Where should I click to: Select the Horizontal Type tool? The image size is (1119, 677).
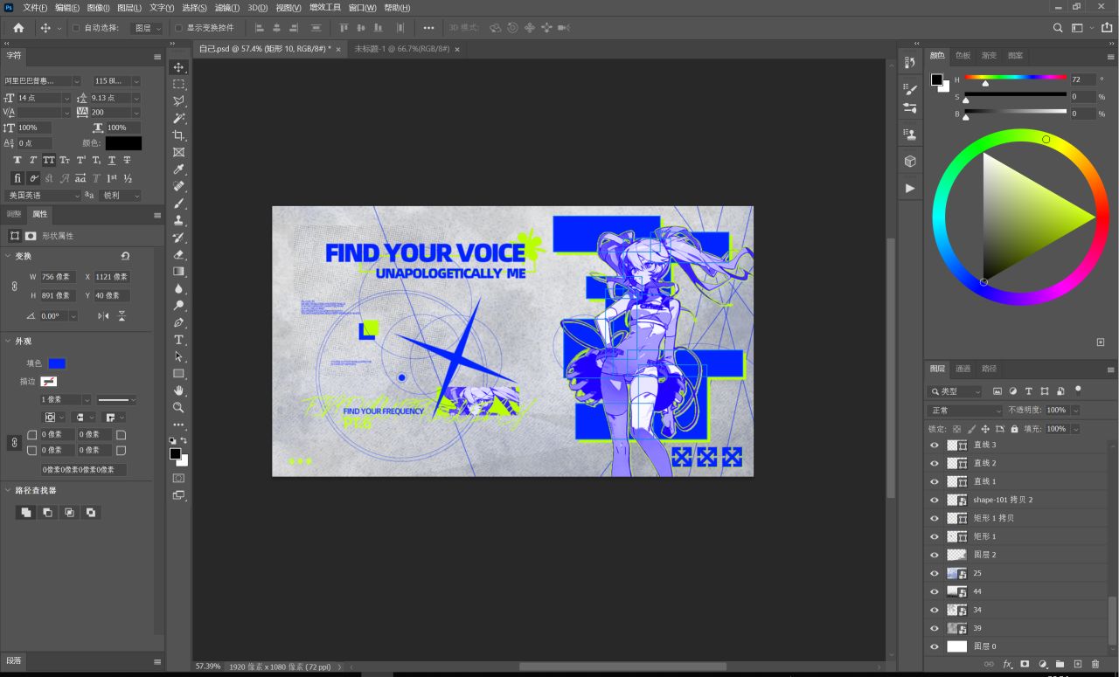click(178, 340)
